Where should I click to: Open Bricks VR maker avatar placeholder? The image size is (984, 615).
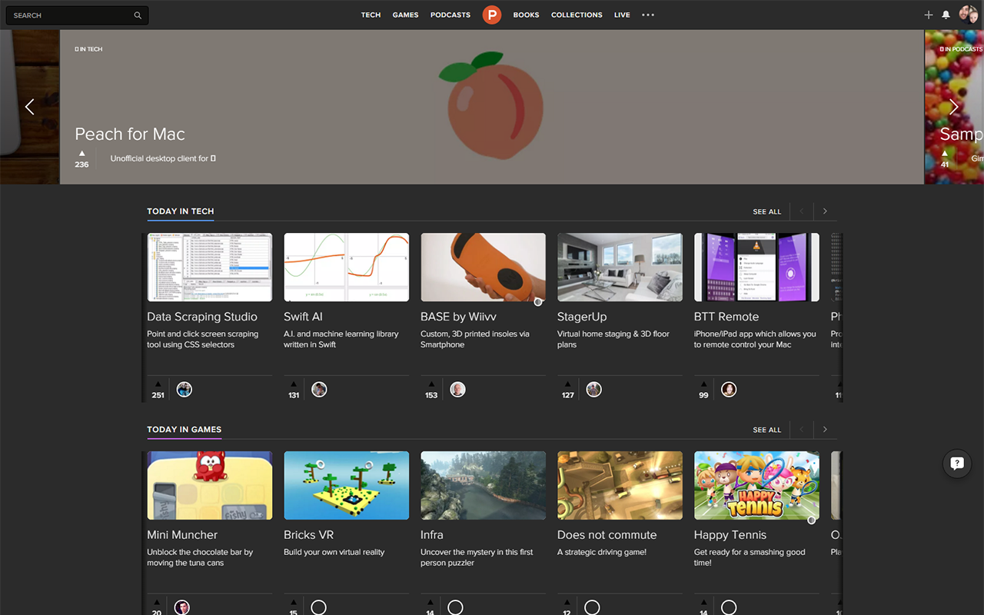click(319, 607)
